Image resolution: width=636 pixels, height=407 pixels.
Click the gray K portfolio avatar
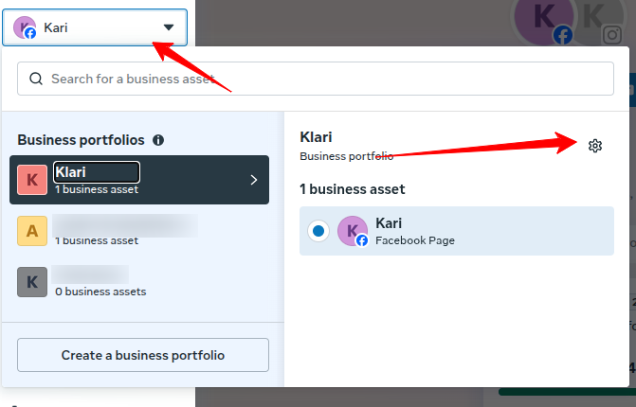tap(33, 282)
